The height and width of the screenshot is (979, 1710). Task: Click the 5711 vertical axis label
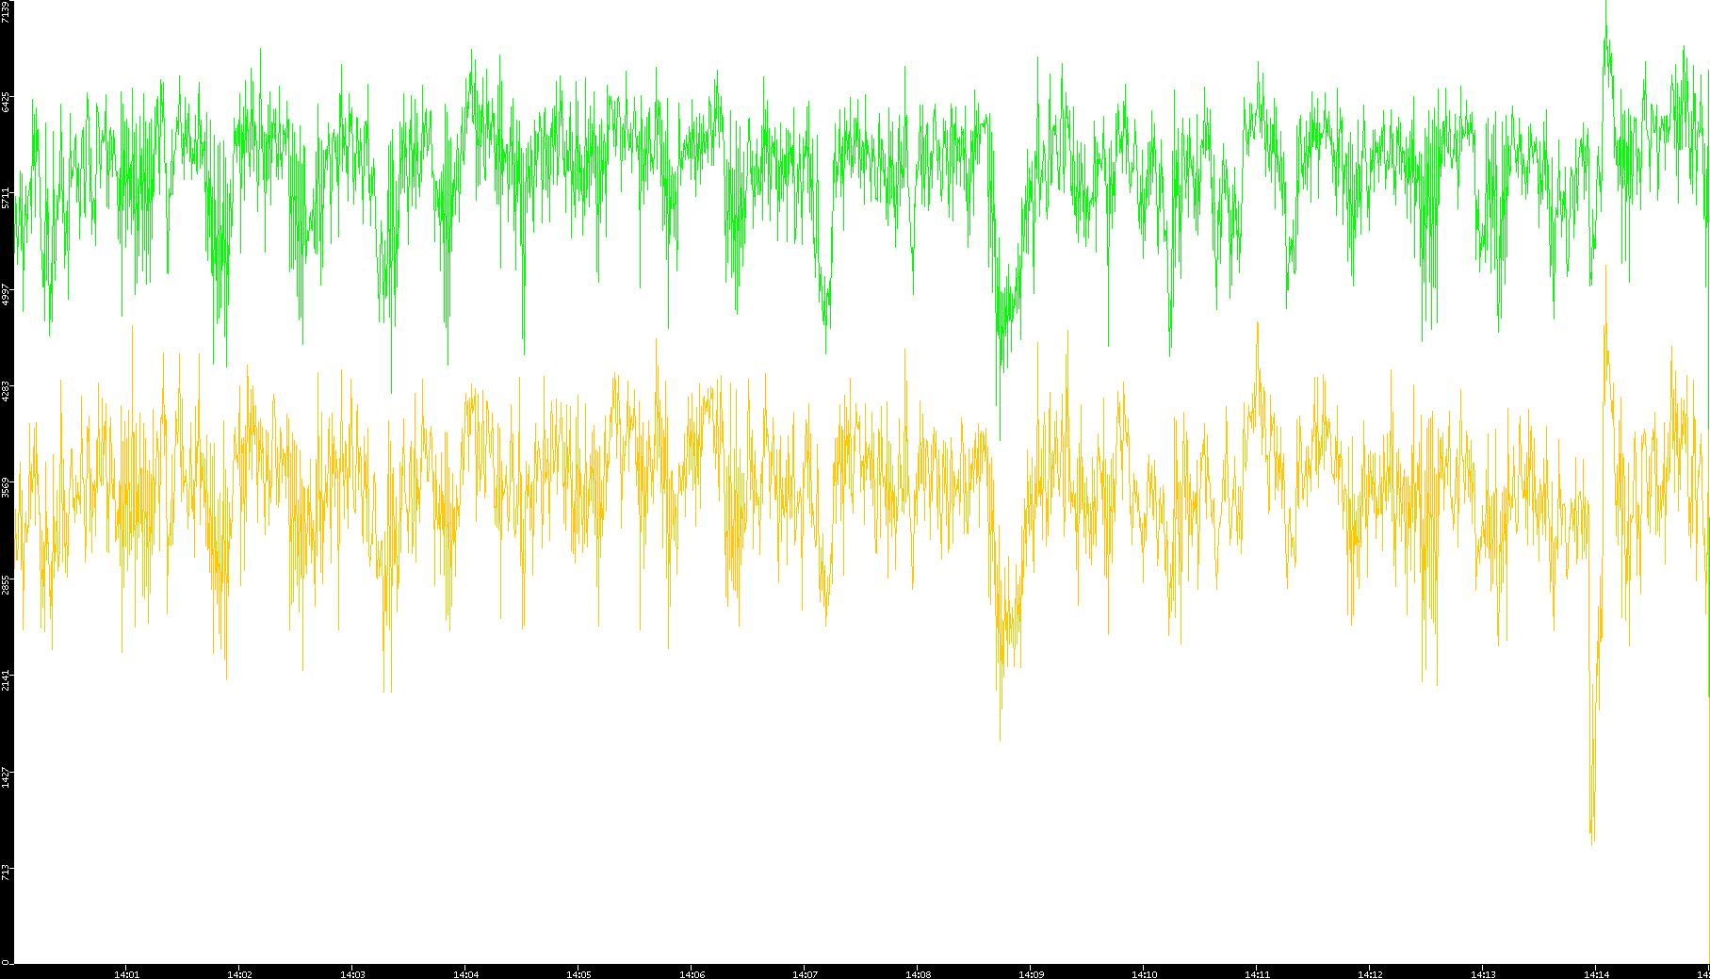(x=7, y=198)
